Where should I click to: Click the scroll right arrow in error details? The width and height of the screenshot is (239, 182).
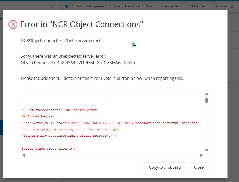tap(201, 155)
